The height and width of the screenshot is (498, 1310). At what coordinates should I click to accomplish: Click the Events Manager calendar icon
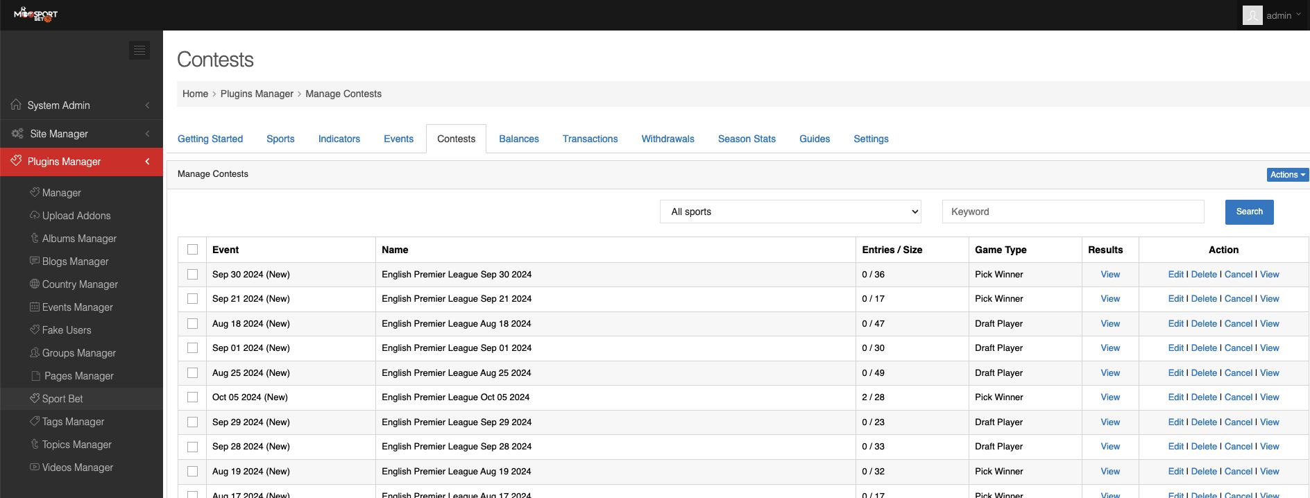click(35, 307)
